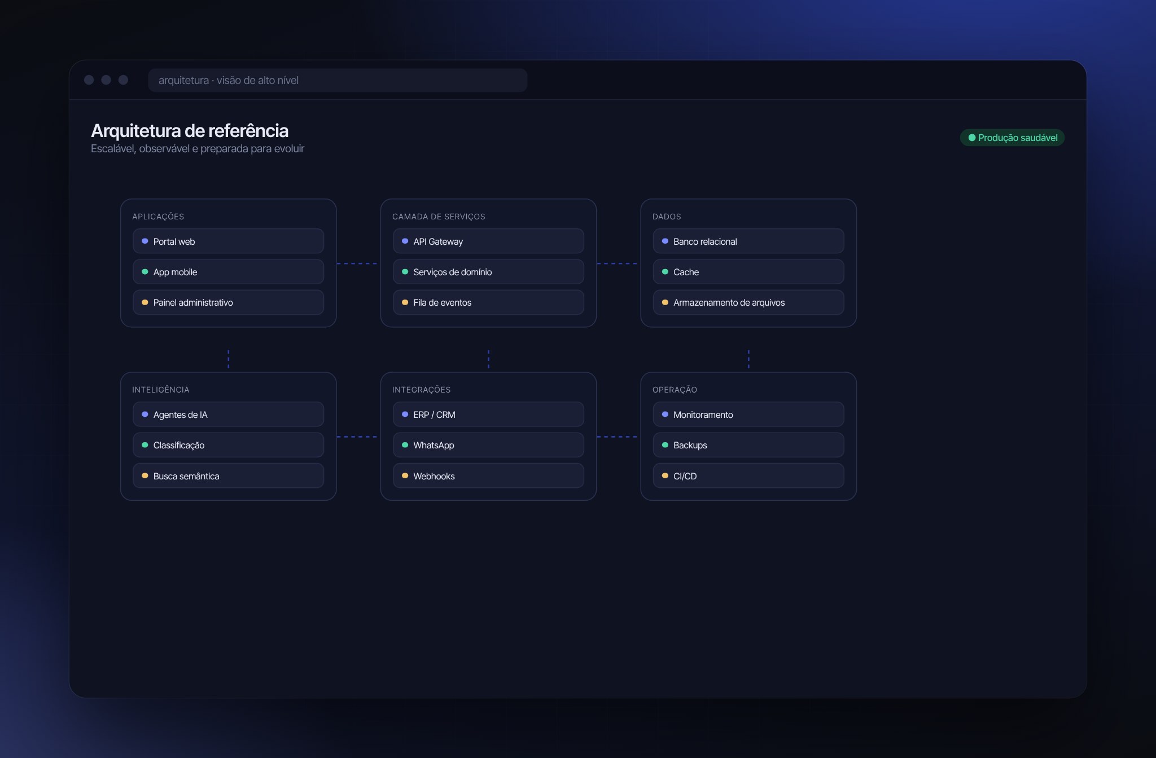Select Painel administrativo entry
This screenshot has height=758, width=1156.
pyautogui.click(x=228, y=302)
